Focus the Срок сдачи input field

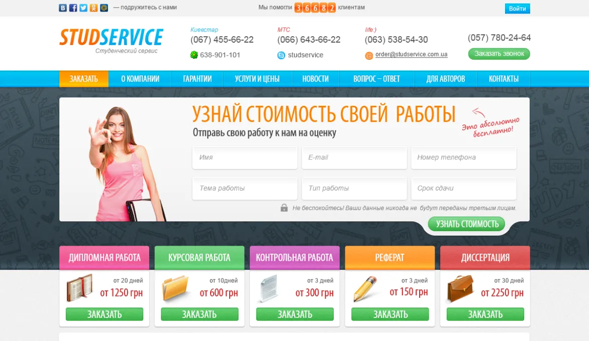pyautogui.click(x=463, y=188)
